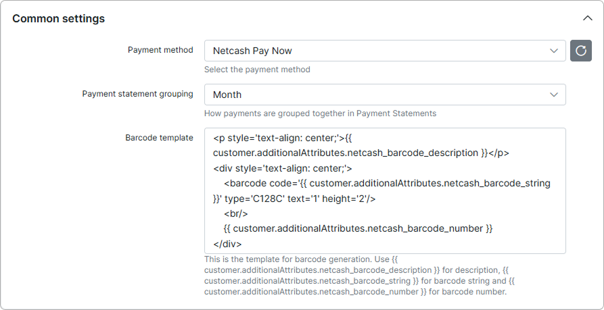Click the chevron arrow in Netcash Pay Now field
This screenshot has height=310, width=604.
coord(554,51)
